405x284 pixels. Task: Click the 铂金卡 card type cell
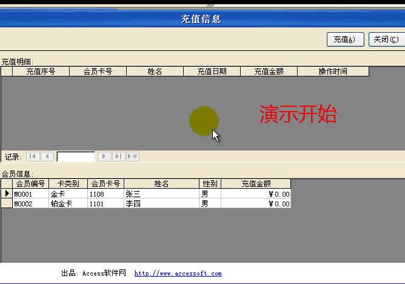(68, 203)
